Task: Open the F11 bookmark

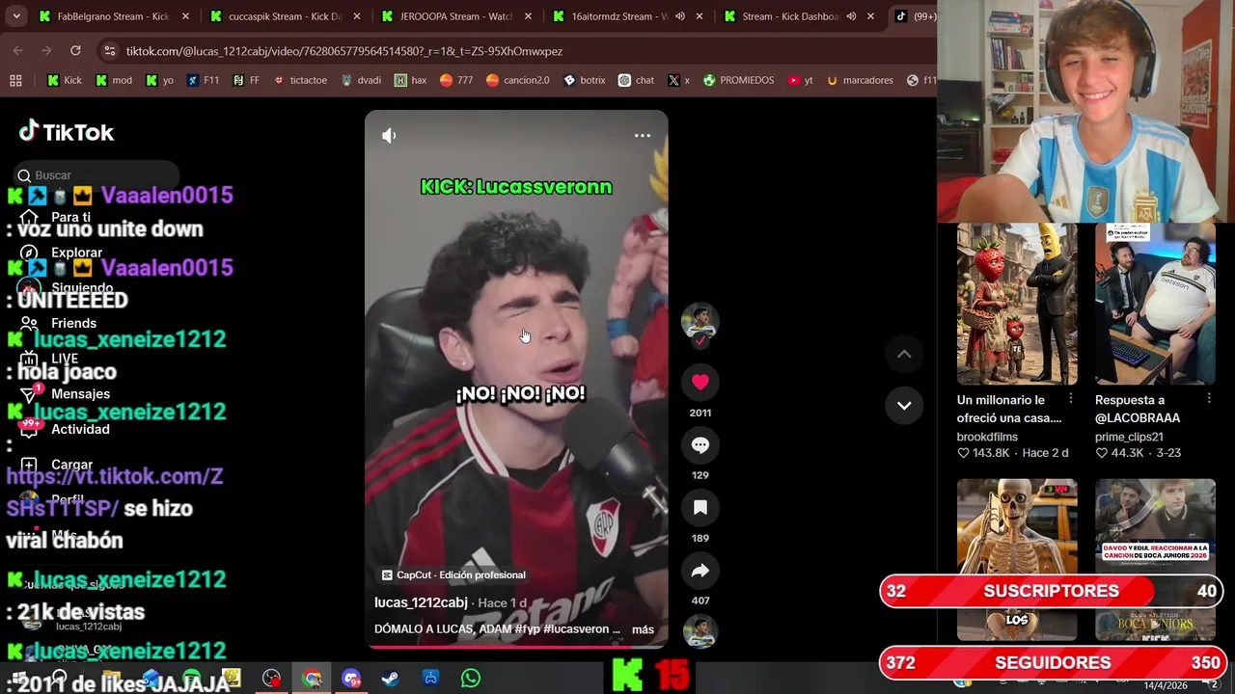Action: pos(203,80)
